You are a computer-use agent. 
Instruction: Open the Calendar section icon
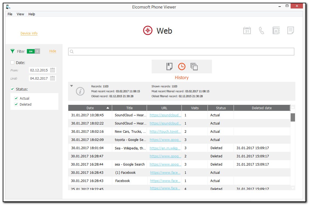click(247, 31)
